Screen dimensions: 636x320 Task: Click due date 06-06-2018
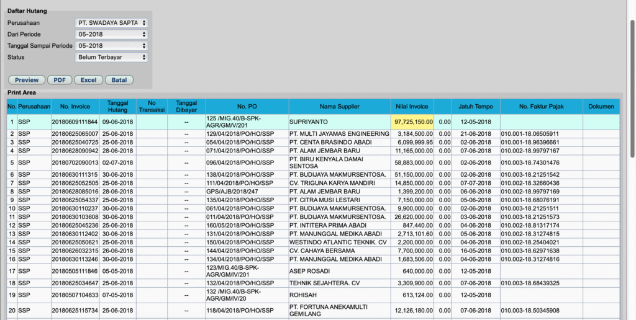tap(476, 192)
